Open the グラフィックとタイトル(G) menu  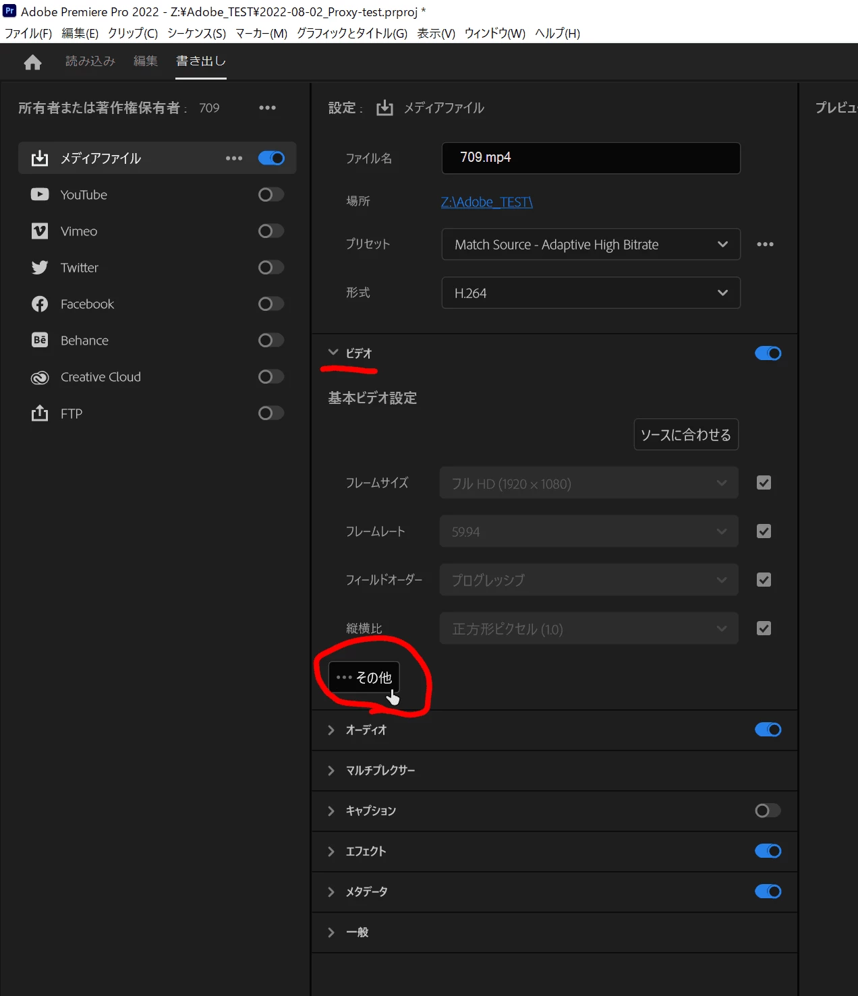[352, 33]
